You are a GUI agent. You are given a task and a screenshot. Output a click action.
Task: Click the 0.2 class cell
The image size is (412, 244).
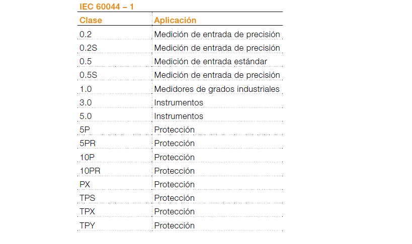tap(86, 34)
